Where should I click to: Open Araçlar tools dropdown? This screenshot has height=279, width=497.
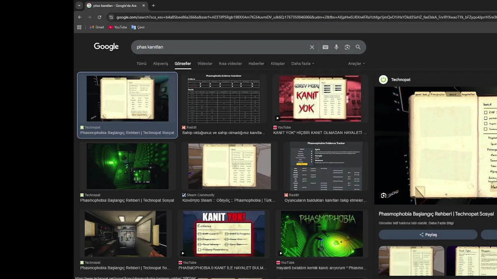click(356, 64)
